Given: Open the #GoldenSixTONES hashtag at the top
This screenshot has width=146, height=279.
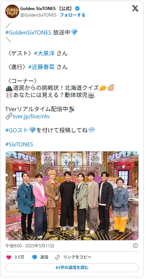Looking at the screenshot, I should coord(28,32).
